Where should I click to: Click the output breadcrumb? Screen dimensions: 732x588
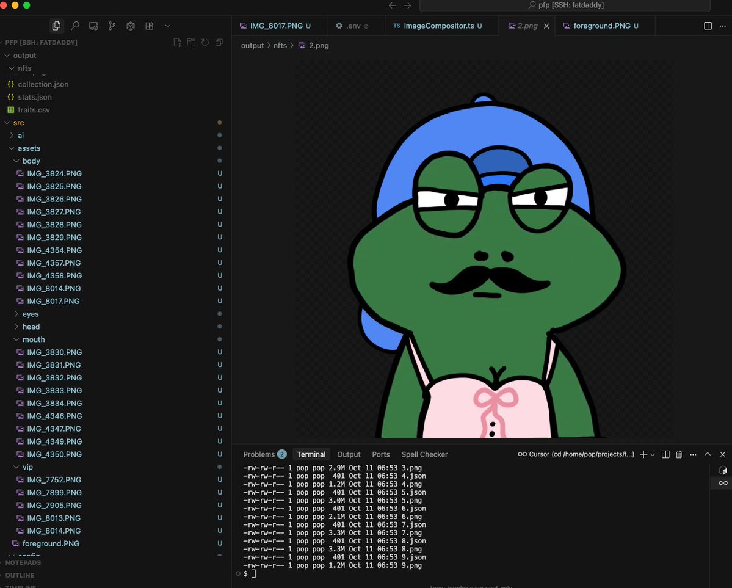(252, 46)
